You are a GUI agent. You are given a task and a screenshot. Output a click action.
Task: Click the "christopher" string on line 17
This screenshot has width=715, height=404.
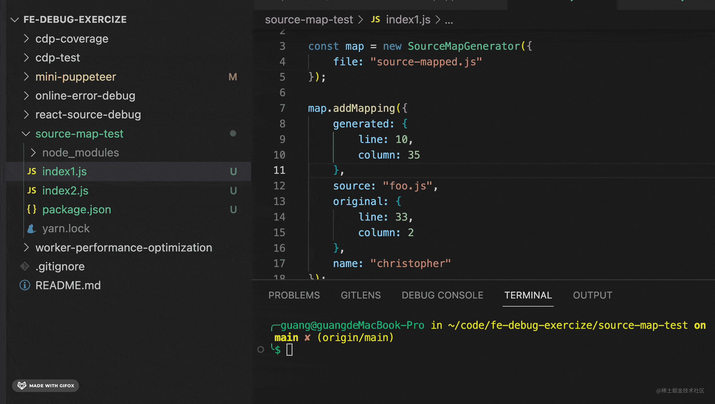(x=411, y=263)
